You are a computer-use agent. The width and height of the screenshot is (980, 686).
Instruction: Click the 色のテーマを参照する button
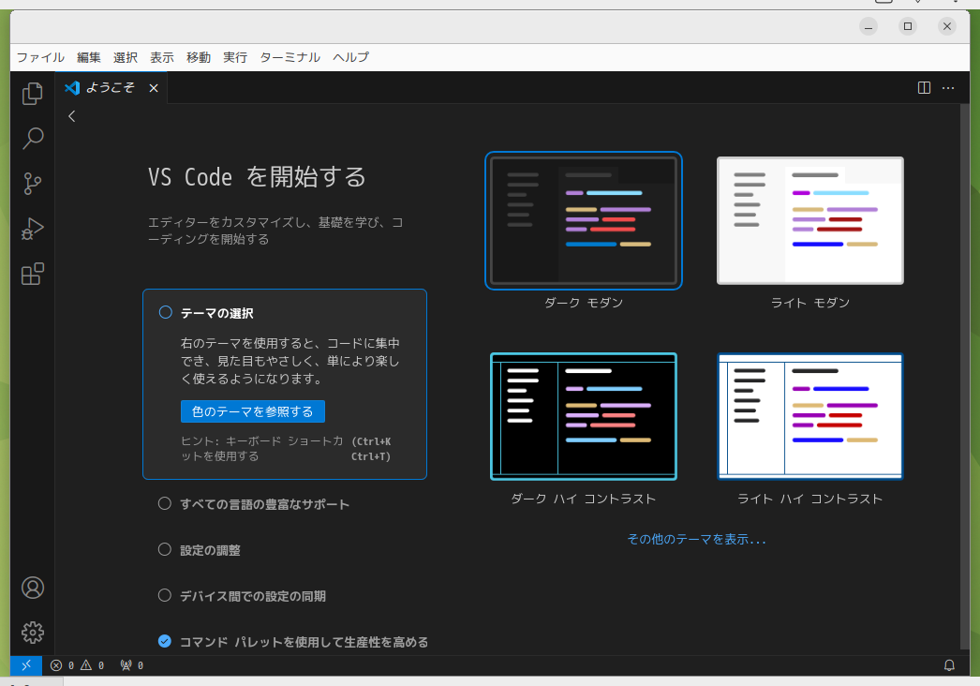(253, 411)
